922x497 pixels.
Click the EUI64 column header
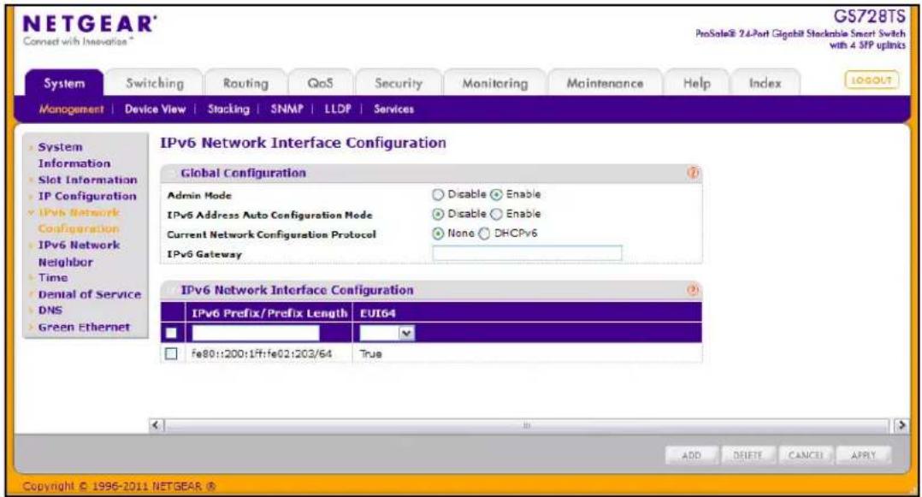click(377, 313)
